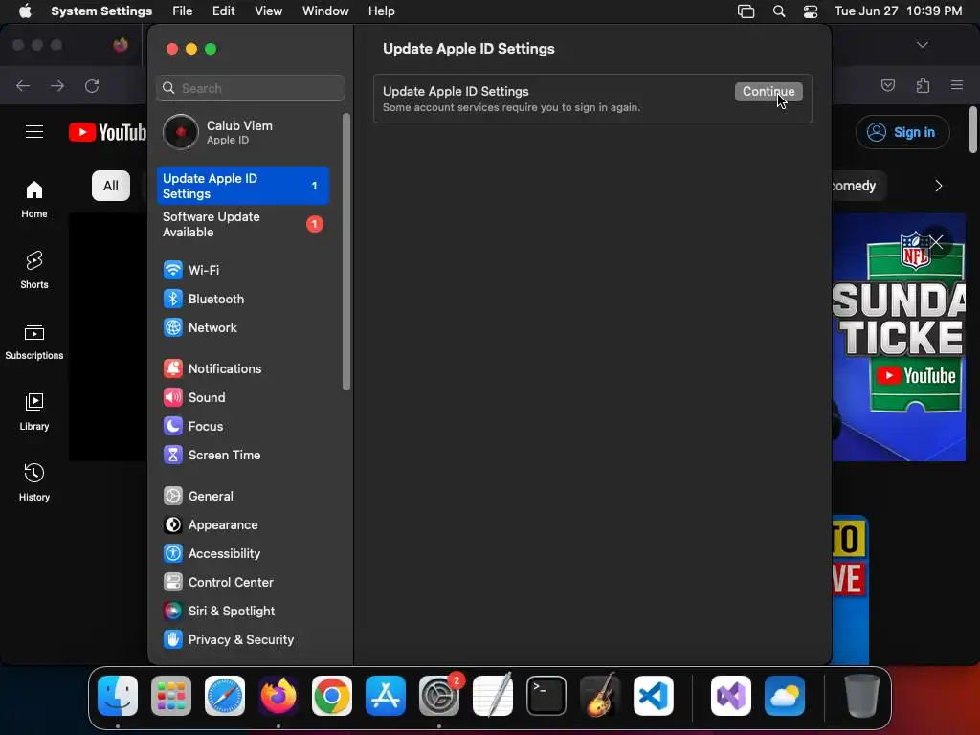Open Terminal from the Dock
Image resolution: width=980 pixels, height=735 pixels.
(546, 696)
